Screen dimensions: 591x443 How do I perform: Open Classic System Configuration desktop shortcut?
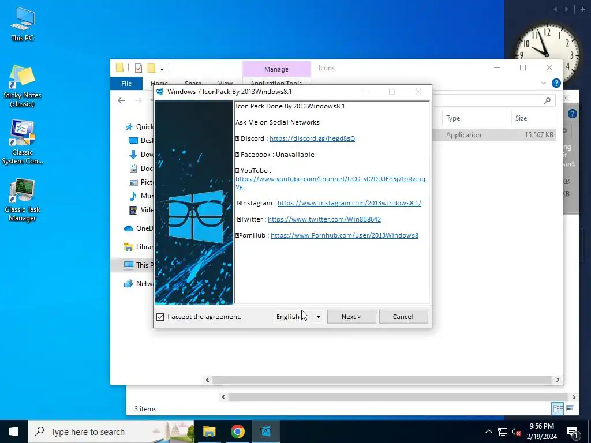click(x=23, y=143)
